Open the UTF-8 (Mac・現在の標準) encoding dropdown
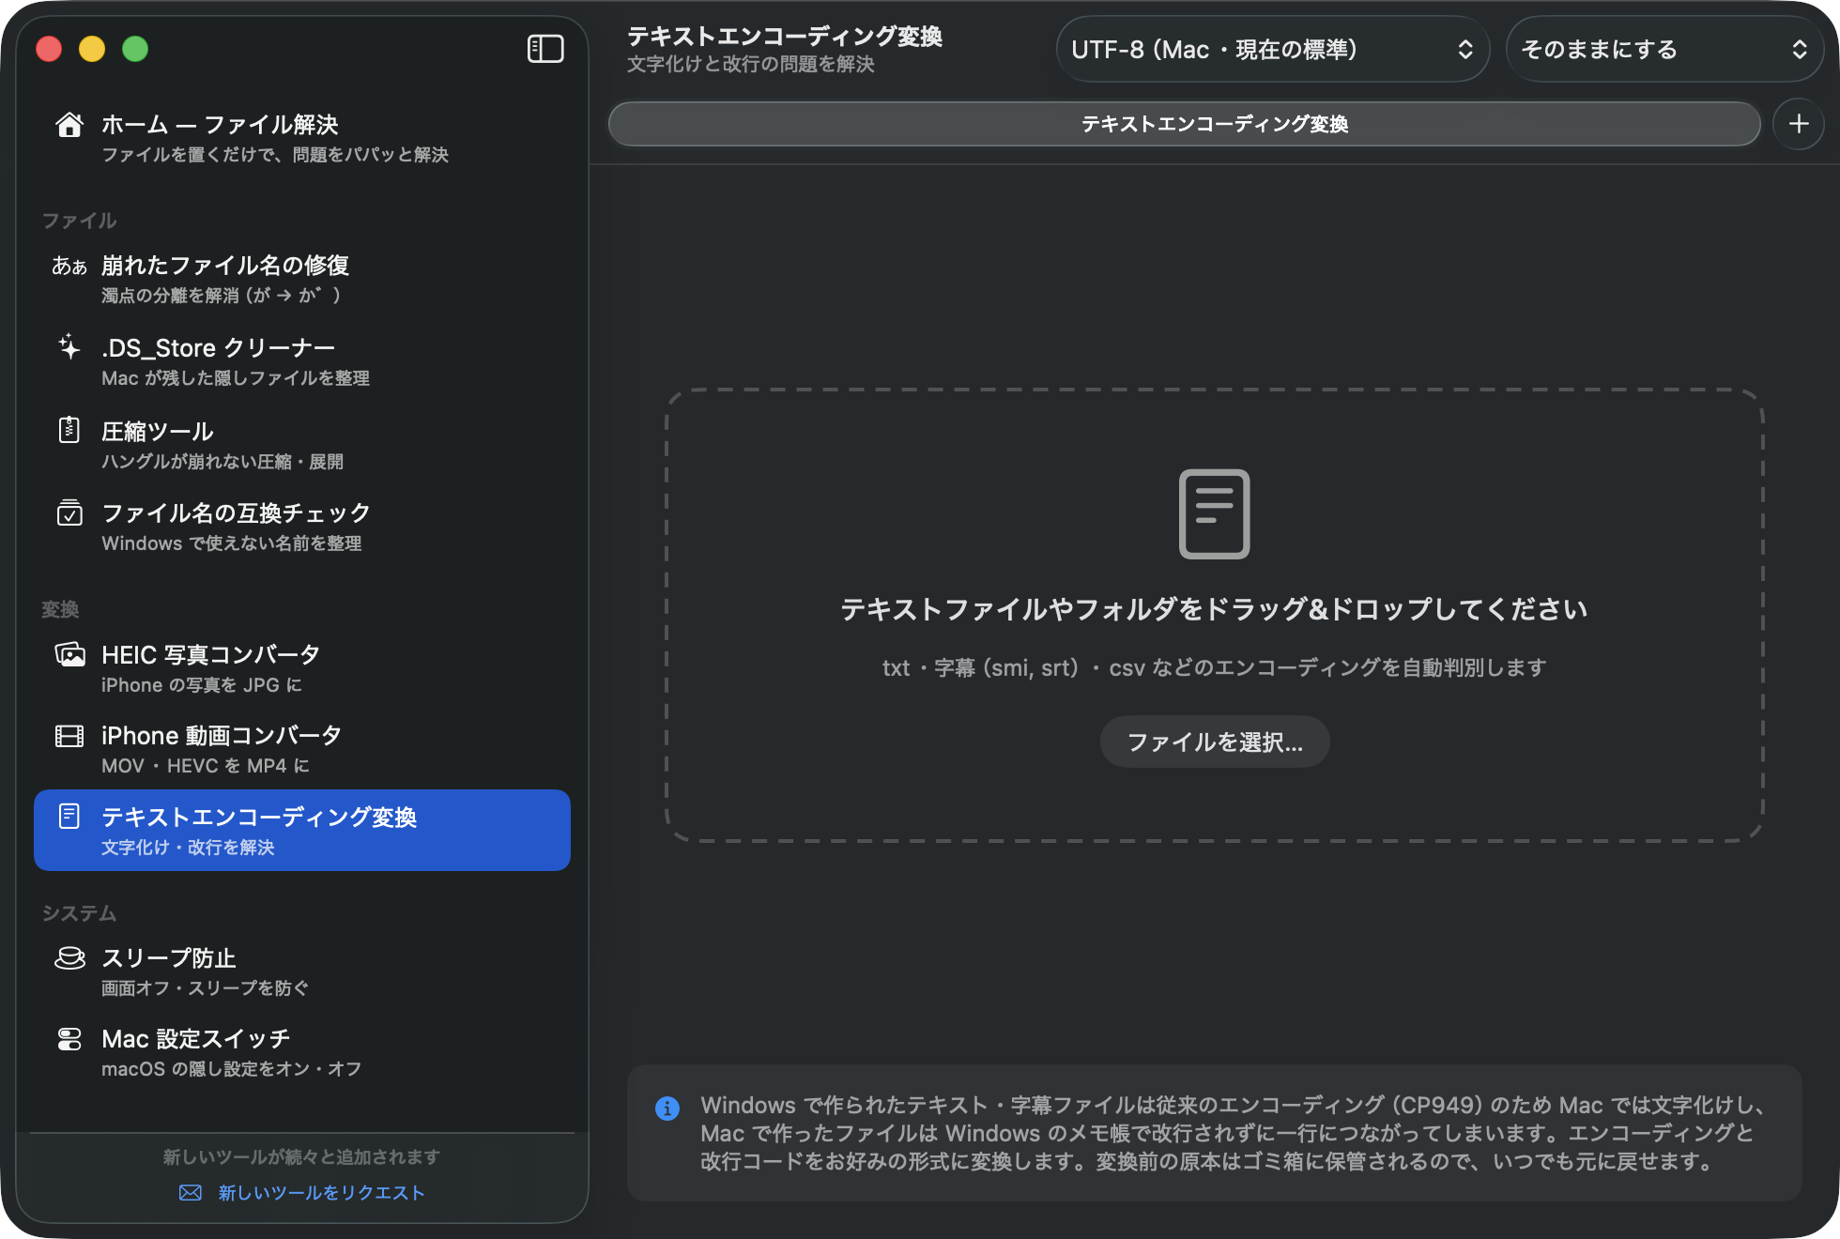This screenshot has width=1840, height=1239. click(1273, 50)
